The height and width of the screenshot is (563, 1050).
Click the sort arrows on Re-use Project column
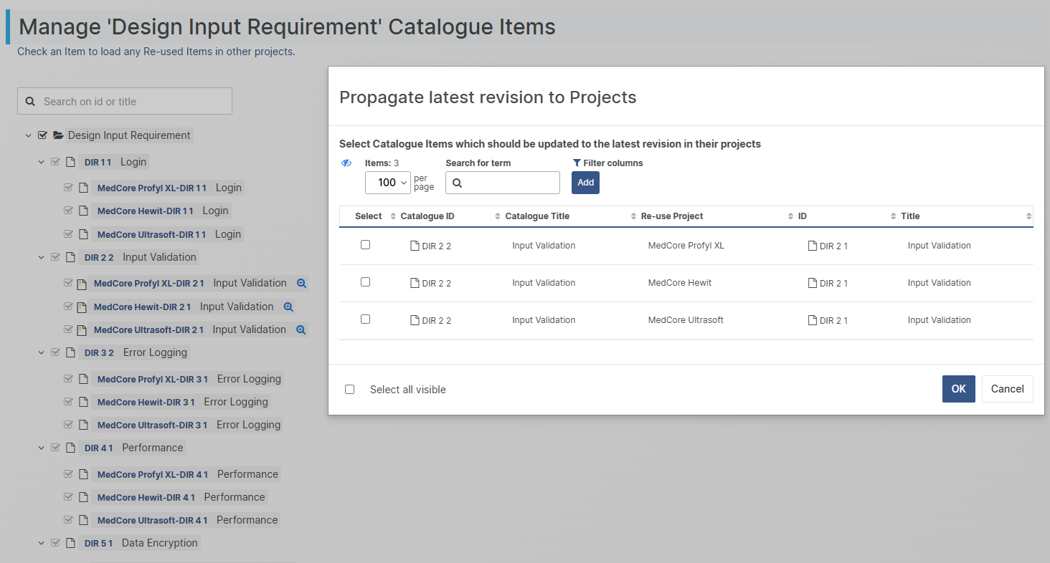(x=633, y=216)
